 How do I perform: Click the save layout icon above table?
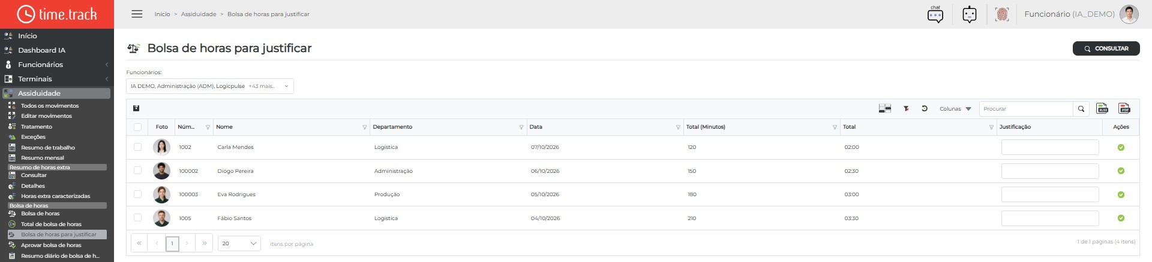click(136, 108)
